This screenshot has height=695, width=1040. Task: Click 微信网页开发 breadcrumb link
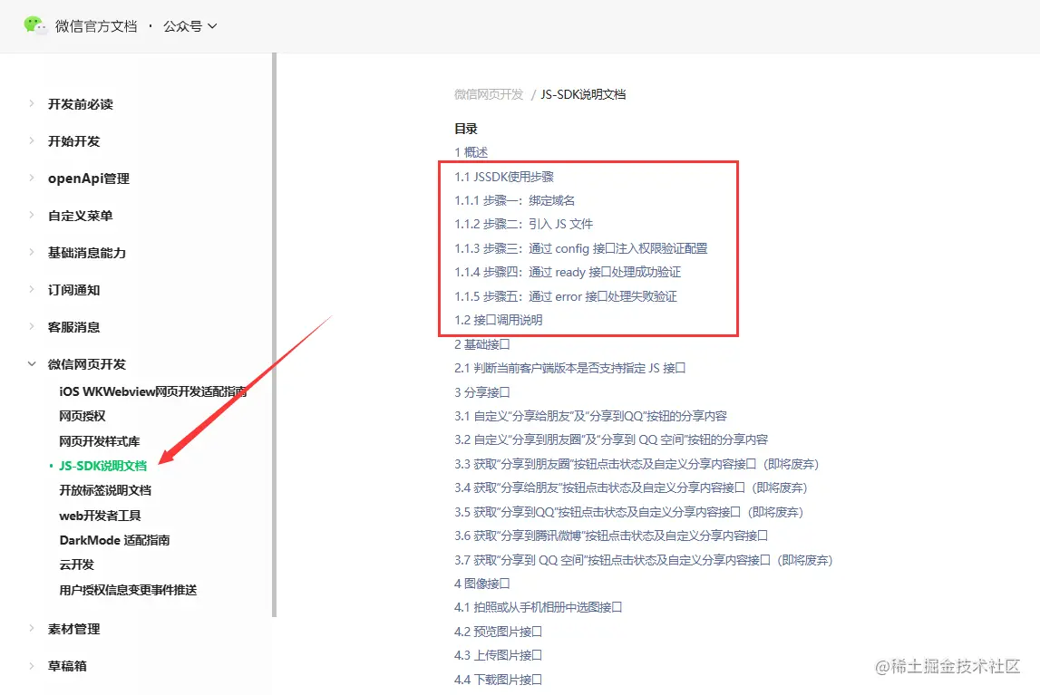click(489, 94)
